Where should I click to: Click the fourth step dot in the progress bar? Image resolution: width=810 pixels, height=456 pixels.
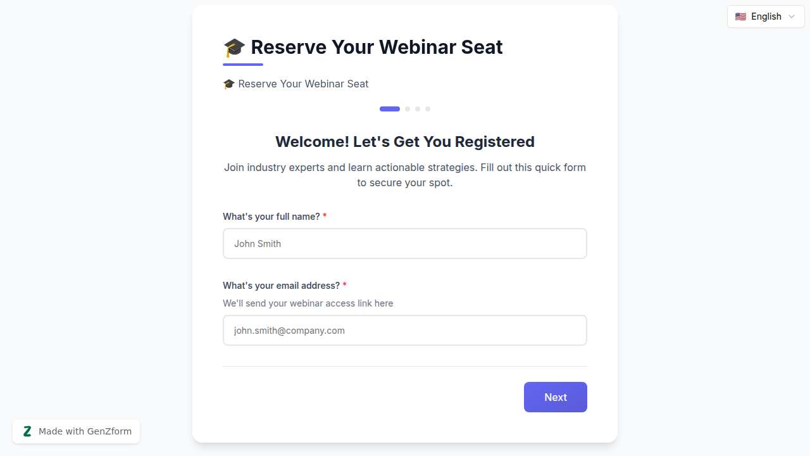click(428, 109)
